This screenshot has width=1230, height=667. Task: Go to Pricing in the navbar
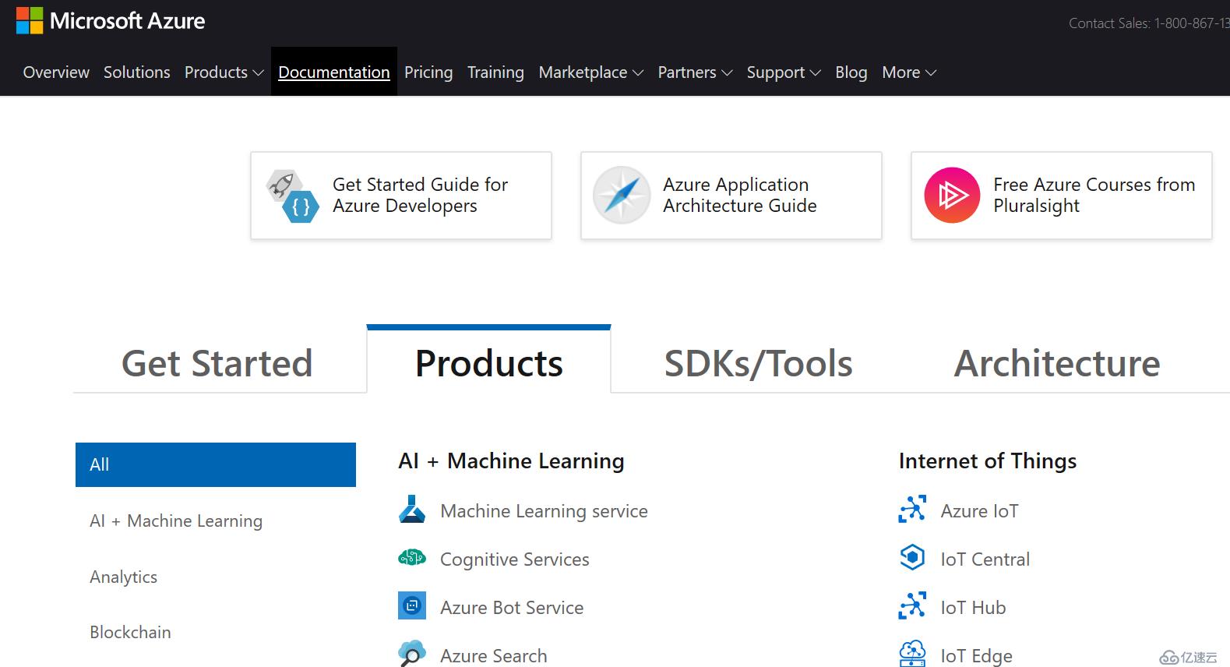(428, 72)
